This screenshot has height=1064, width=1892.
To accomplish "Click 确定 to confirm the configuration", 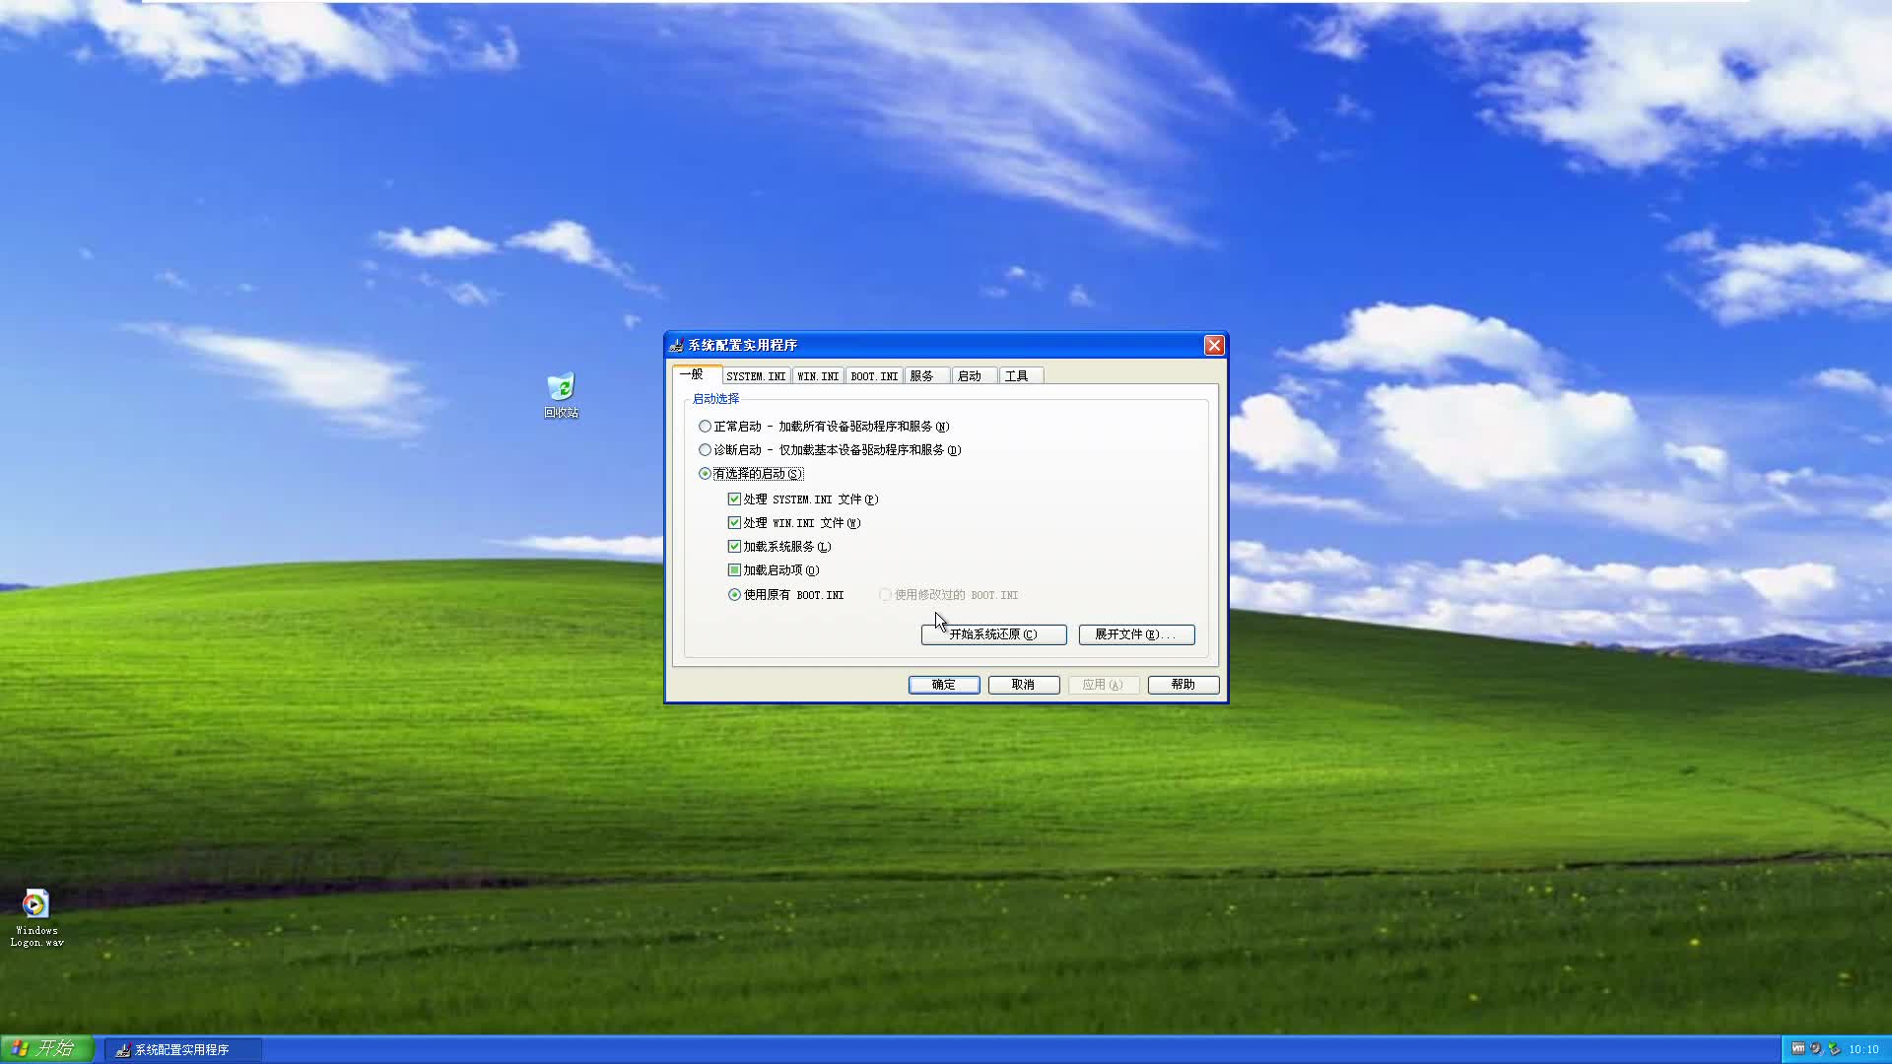I will tap(942, 684).
